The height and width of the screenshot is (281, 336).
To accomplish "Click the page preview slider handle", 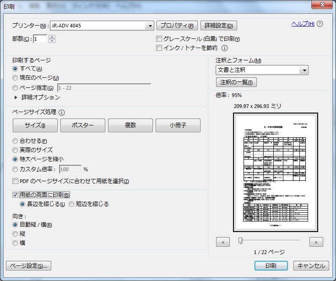I will [240, 241].
